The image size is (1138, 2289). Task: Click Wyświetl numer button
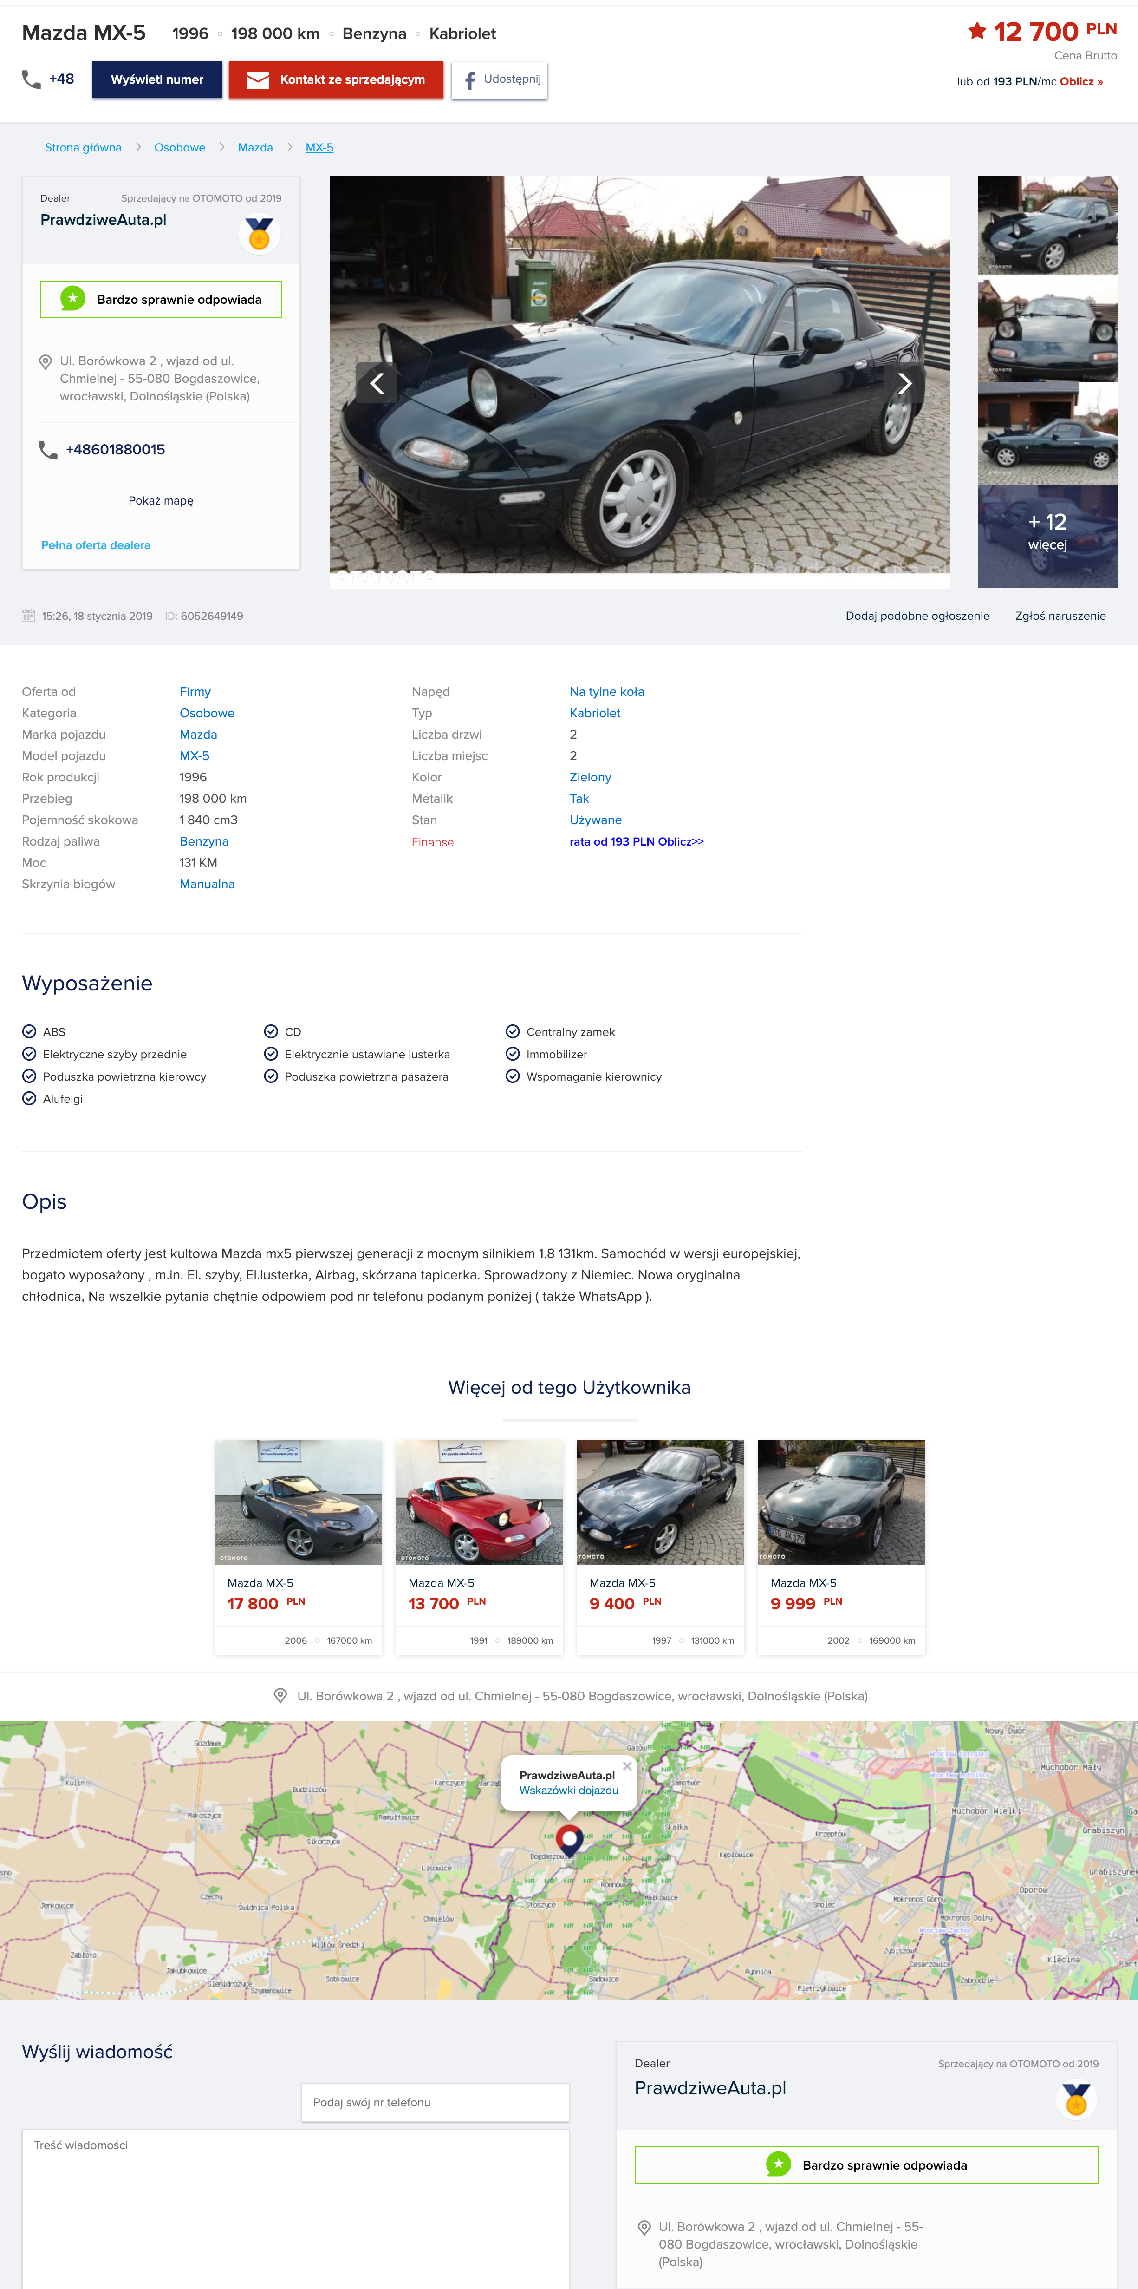157,80
